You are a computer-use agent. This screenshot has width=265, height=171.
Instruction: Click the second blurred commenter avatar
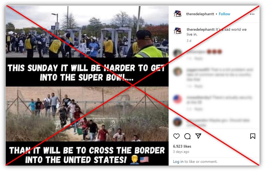click(178, 71)
